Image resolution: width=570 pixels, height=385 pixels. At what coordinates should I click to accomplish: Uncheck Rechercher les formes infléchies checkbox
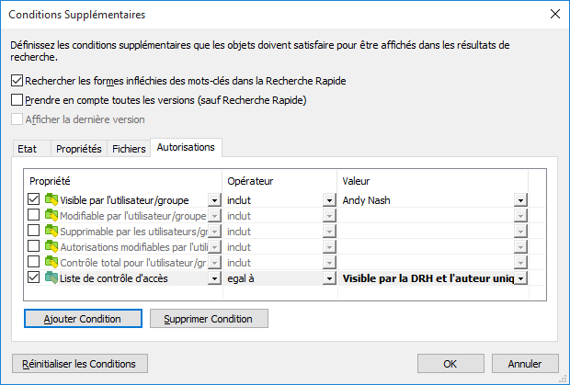coord(17,82)
